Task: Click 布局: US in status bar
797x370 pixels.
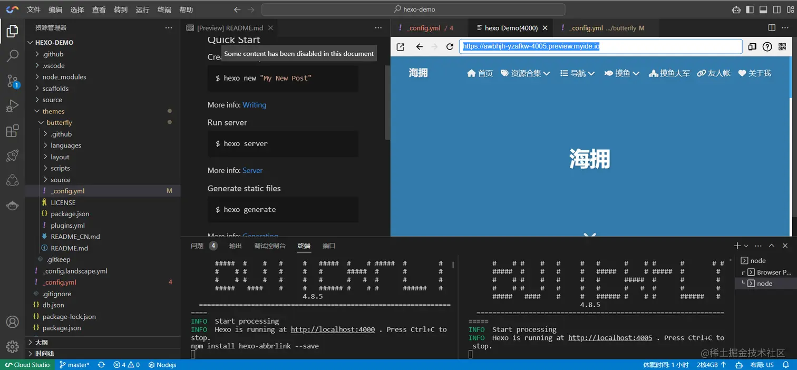Action: pos(762,365)
